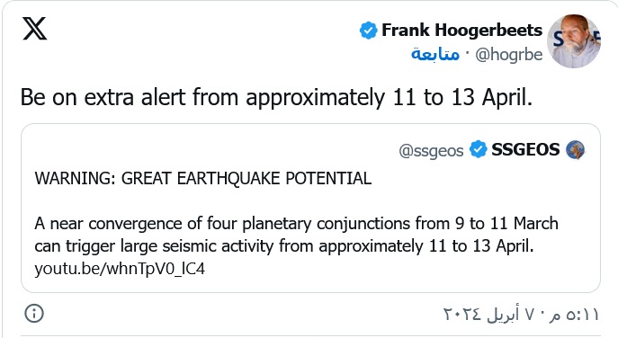The image size is (618, 338).
Task: Open the quoted SSGEOS tweet card
Action: click(x=310, y=208)
